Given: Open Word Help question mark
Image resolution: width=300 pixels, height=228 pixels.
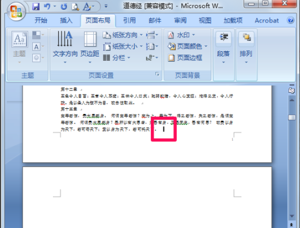Looking at the screenshot, I should (x=291, y=20).
